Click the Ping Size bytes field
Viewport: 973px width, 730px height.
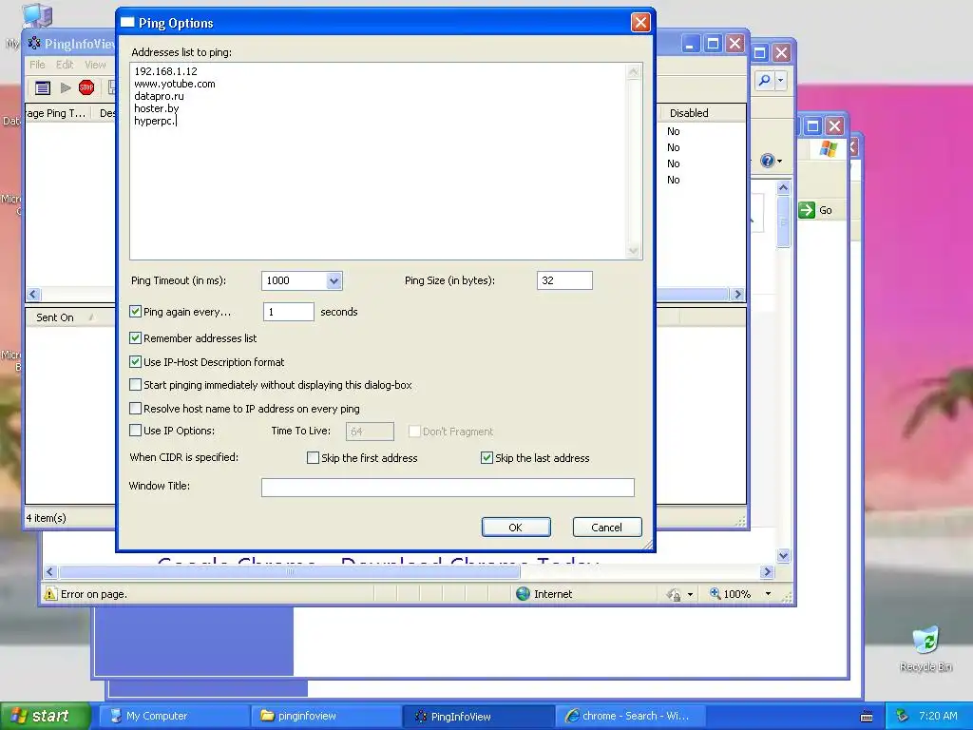click(564, 280)
